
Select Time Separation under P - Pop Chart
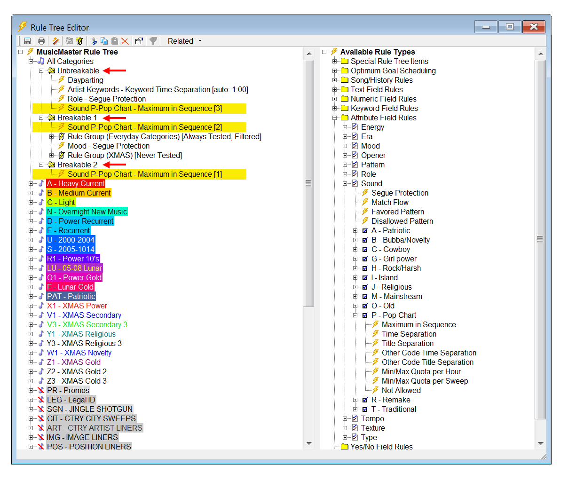[409, 334]
